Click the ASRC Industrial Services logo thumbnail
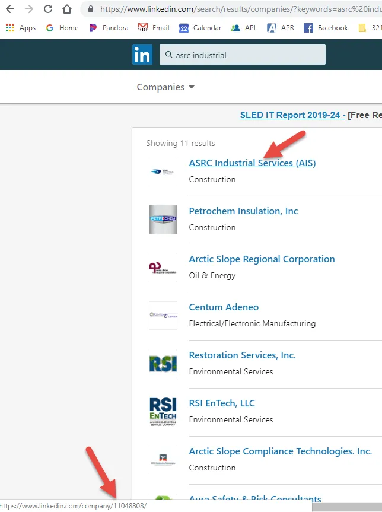Screen dimensions: 382x512 tap(163, 171)
